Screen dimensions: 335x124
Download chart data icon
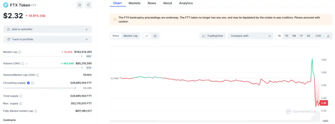pos(328,36)
